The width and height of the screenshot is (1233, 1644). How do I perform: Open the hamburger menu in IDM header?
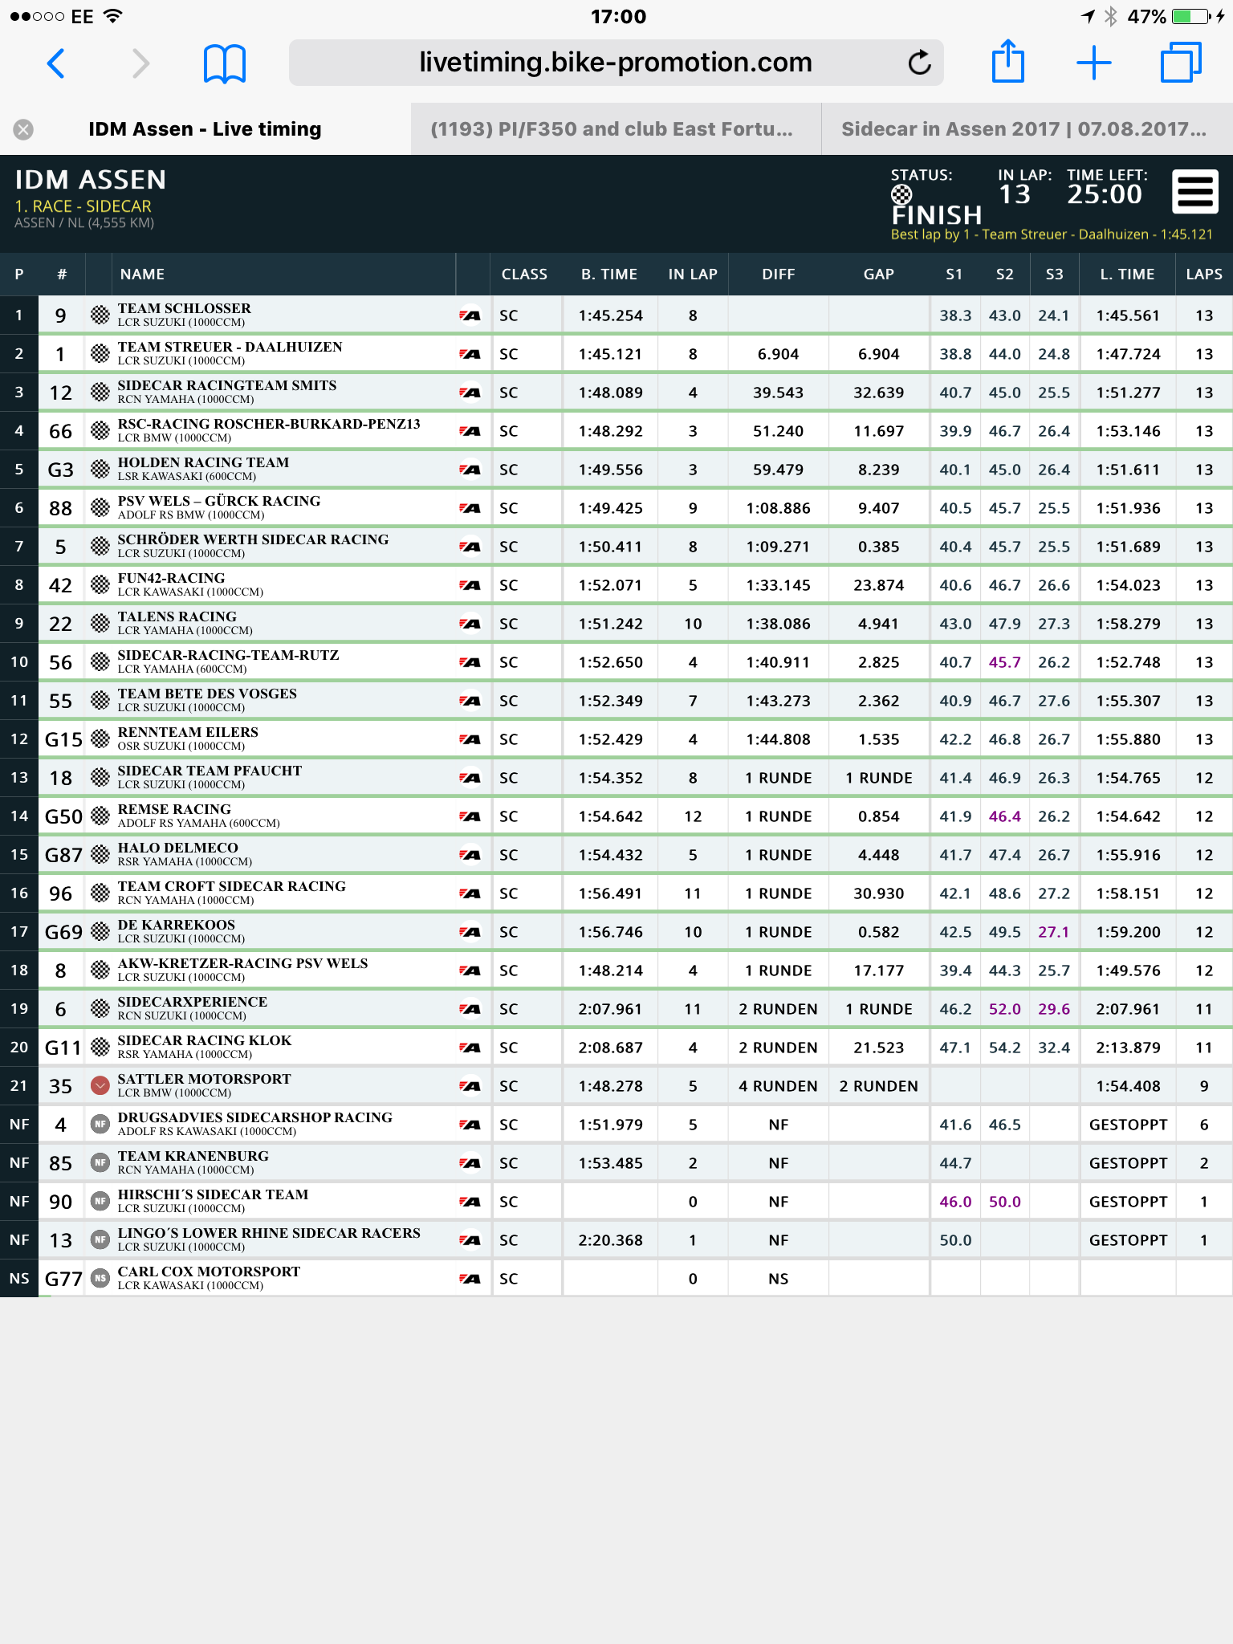pyautogui.click(x=1195, y=192)
